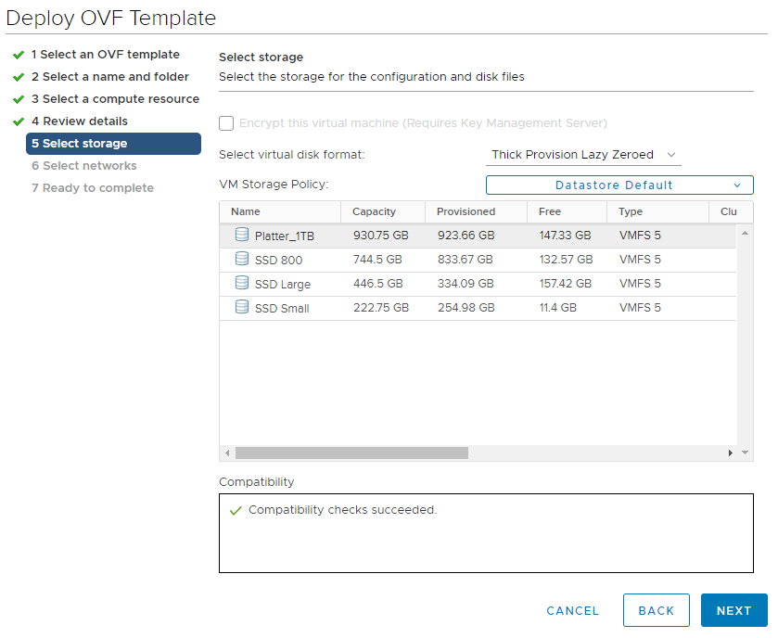
Task: Click the SSD Small datastore icon
Action: point(242,307)
